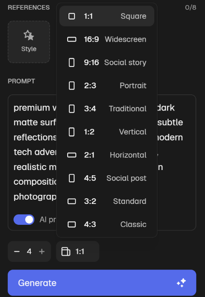Increase image count with plus

tap(42, 251)
